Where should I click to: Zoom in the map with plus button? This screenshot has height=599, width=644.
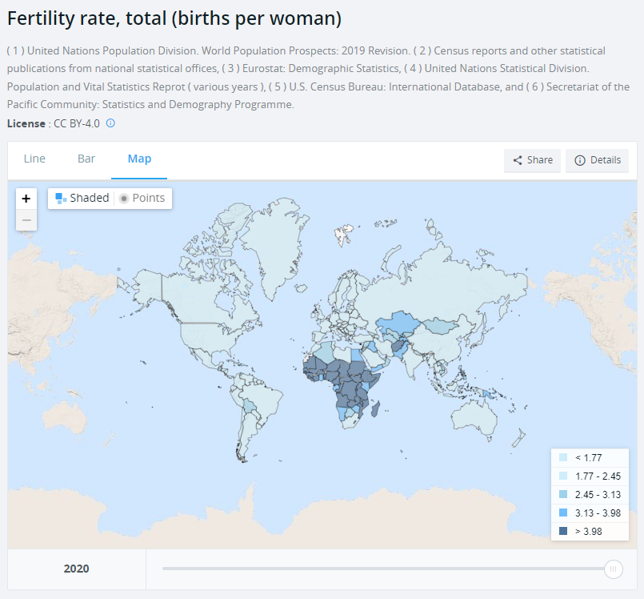coord(26,199)
